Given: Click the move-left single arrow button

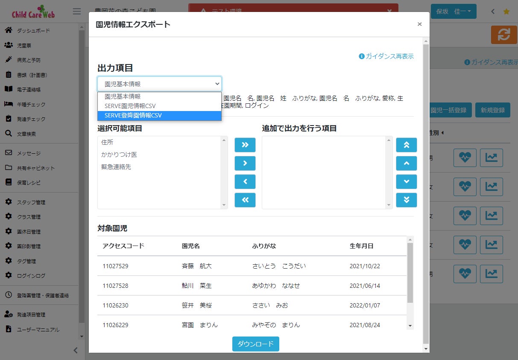Looking at the screenshot, I should click(x=245, y=181).
